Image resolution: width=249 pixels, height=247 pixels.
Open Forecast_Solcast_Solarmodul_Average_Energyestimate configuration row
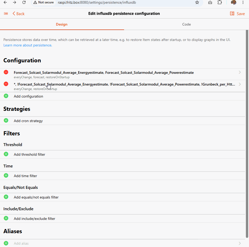[x=123, y=74]
